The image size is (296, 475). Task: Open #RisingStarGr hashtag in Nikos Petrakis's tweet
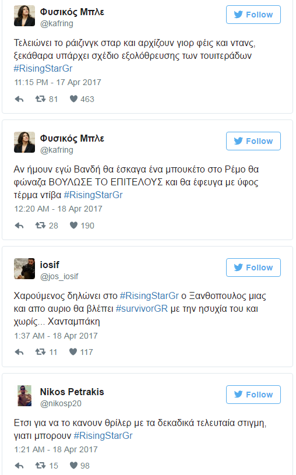click(x=103, y=435)
